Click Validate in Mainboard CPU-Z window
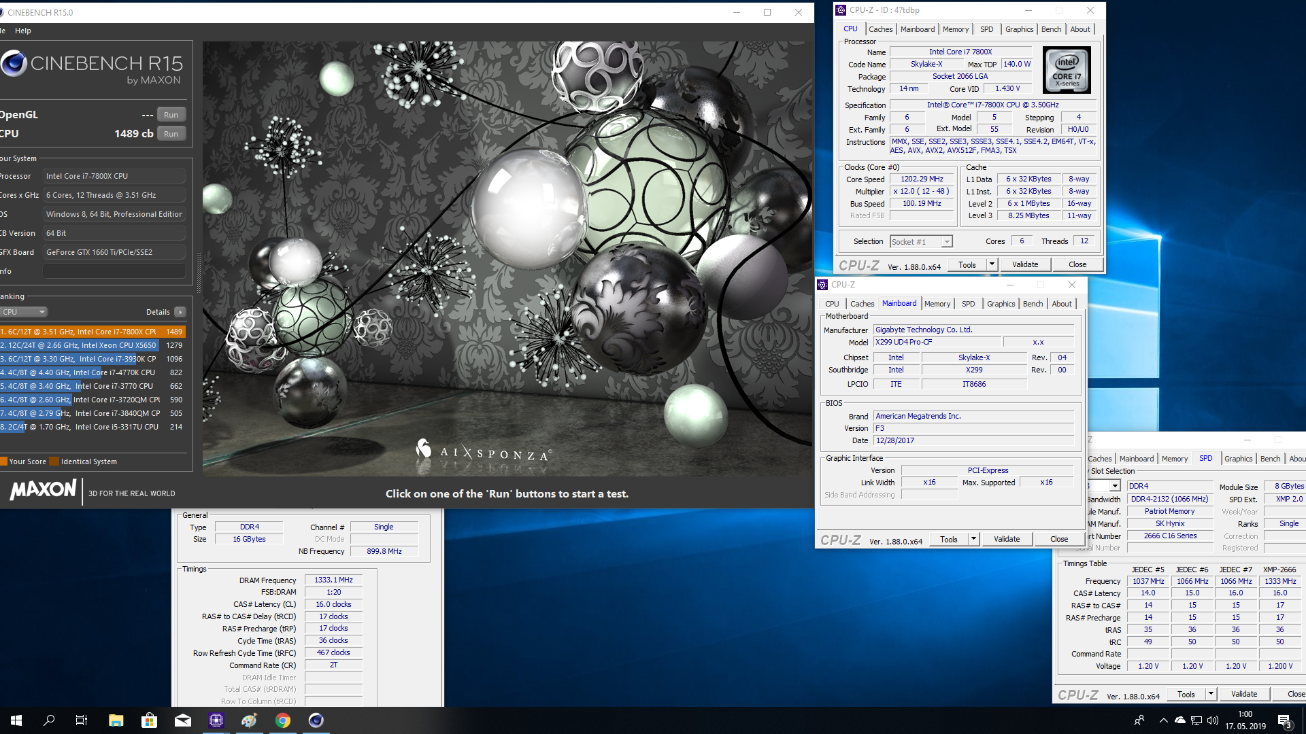Screen dimensions: 1306x734 tap(1007, 539)
